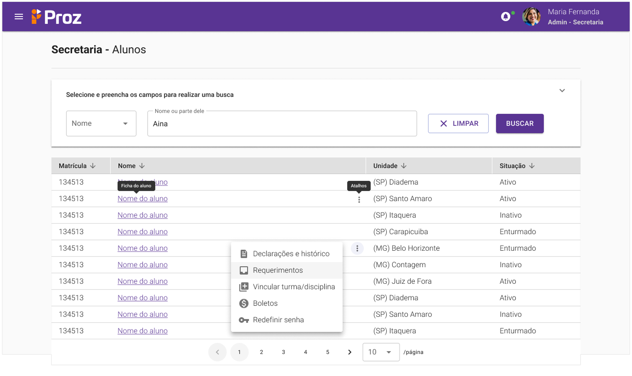Click the 'Nome ou parte dele' input field
632x376 pixels.
tap(282, 124)
